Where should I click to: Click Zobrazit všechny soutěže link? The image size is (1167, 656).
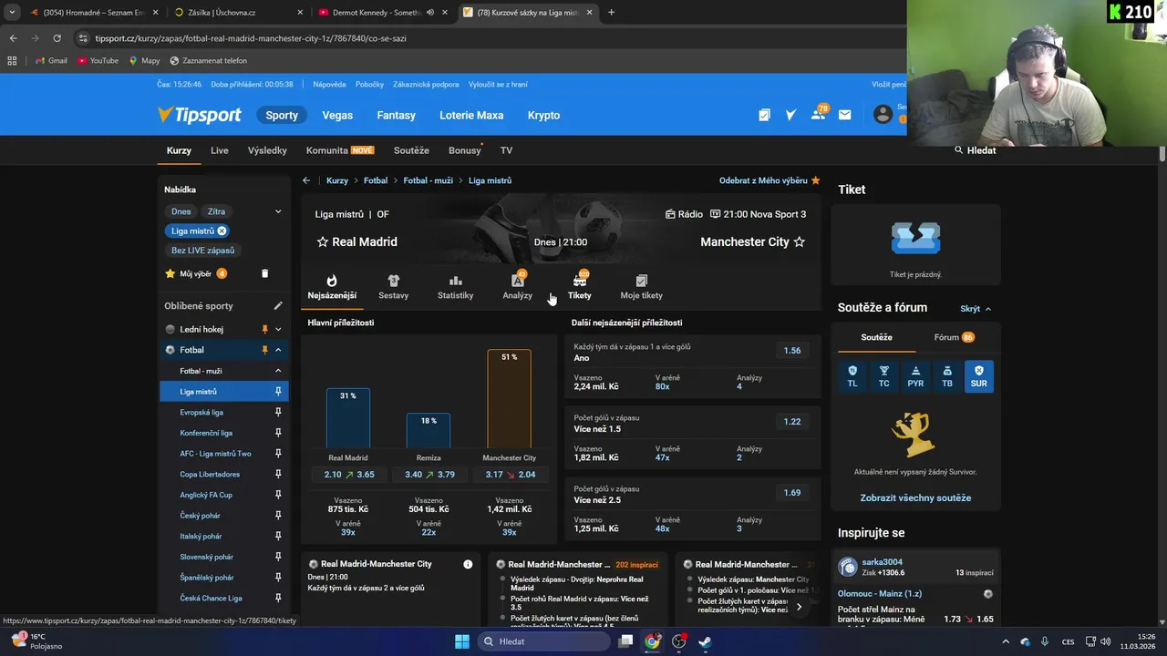[x=915, y=498]
